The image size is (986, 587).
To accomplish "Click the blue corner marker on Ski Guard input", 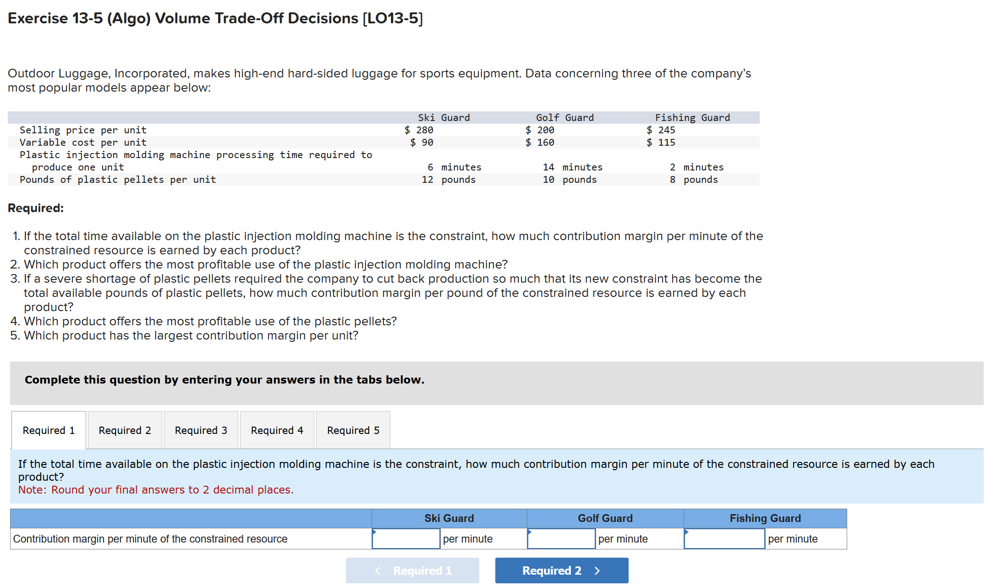I will 375,532.
